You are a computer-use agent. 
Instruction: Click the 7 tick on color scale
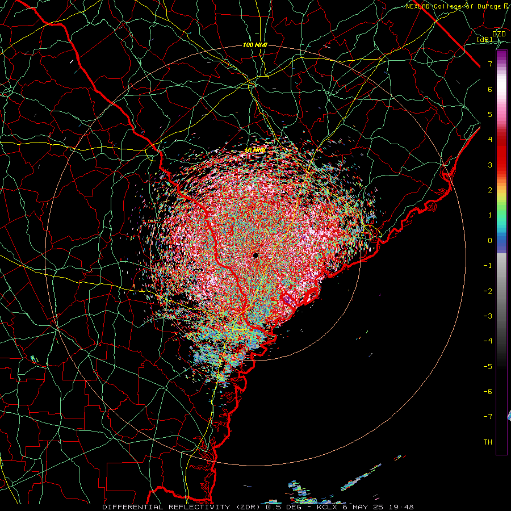click(490, 64)
